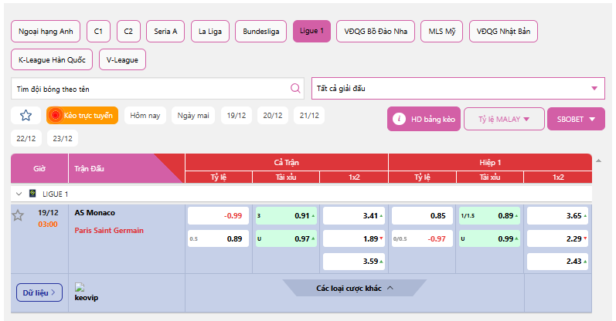Screen dimensions: 616x321
Task: Favorite the AS Monaco match star
Action: click(x=18, y=215)
